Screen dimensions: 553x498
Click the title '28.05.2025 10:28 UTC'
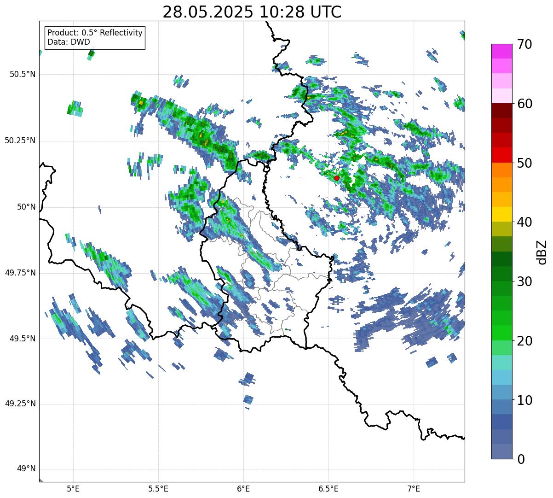[252, 12]
